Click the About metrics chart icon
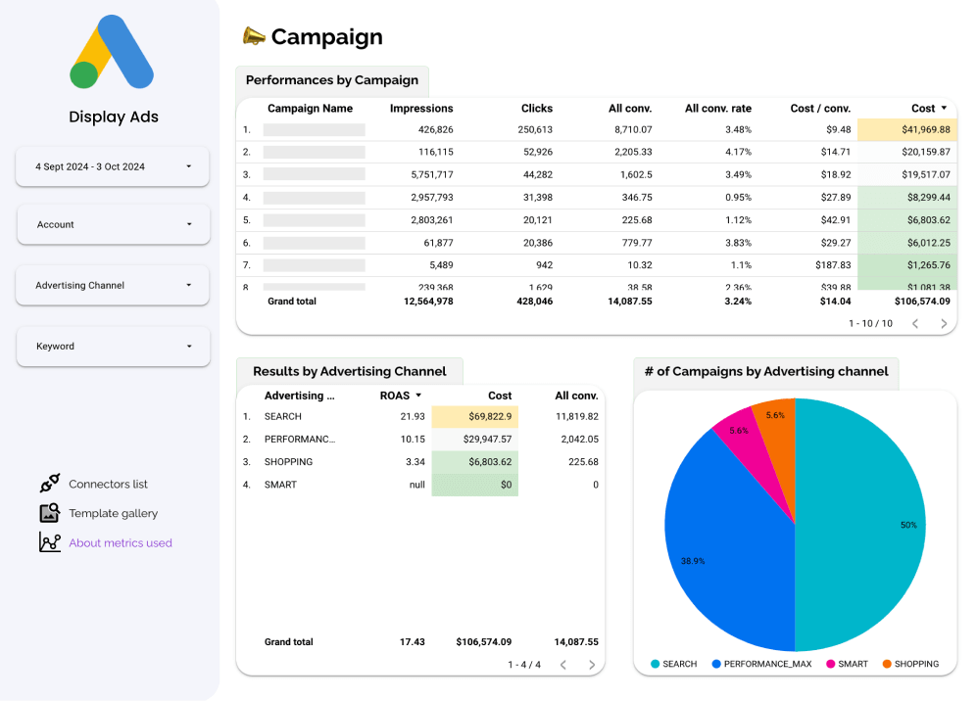The height and width of the screenshot is (701, 977). (x=49, y=542)
